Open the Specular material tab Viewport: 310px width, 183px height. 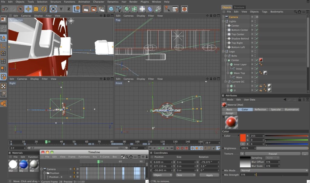(276, 109)
